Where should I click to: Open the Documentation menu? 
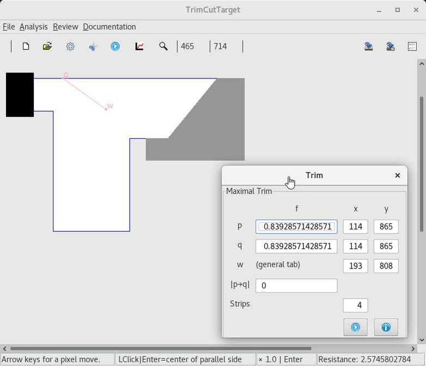[x=109, y=27]
